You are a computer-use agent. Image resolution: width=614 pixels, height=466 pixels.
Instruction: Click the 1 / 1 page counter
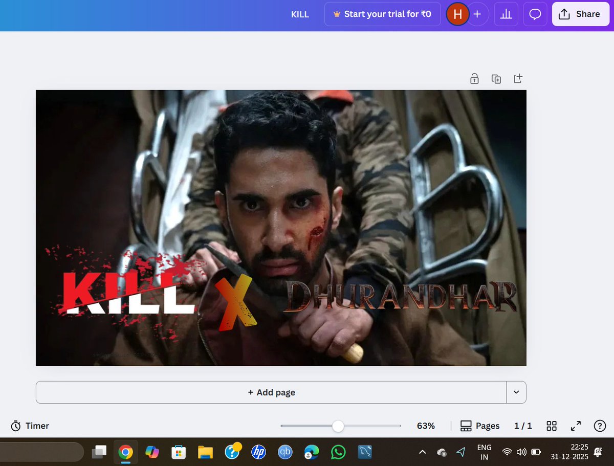[523, 426]
